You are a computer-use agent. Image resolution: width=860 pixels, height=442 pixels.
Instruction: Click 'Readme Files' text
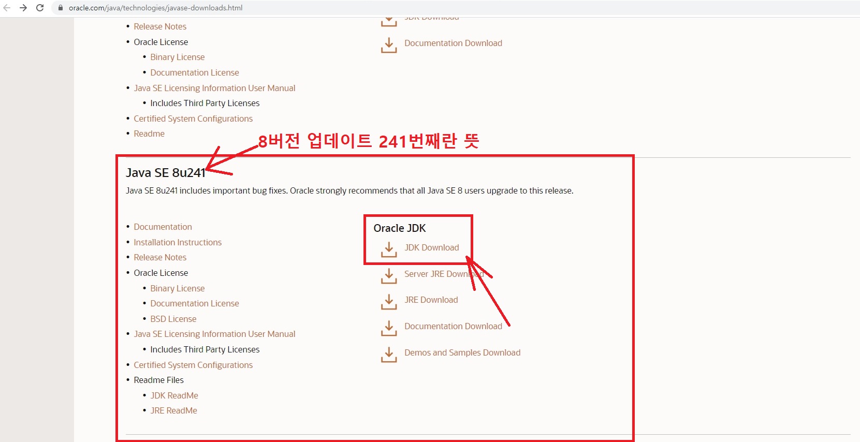click(x=158, y=380)
